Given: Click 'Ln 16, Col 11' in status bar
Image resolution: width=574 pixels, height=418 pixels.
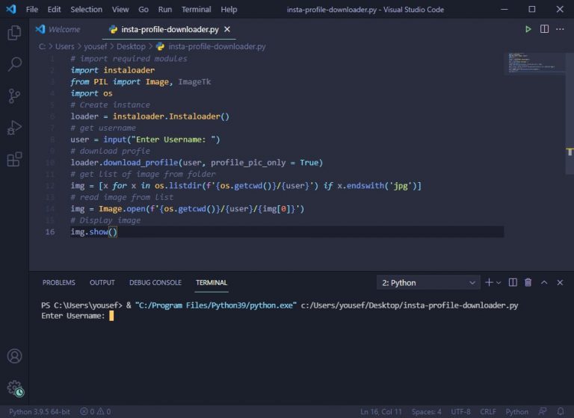Looking at the screenshot, I should [x=380, y=412].
